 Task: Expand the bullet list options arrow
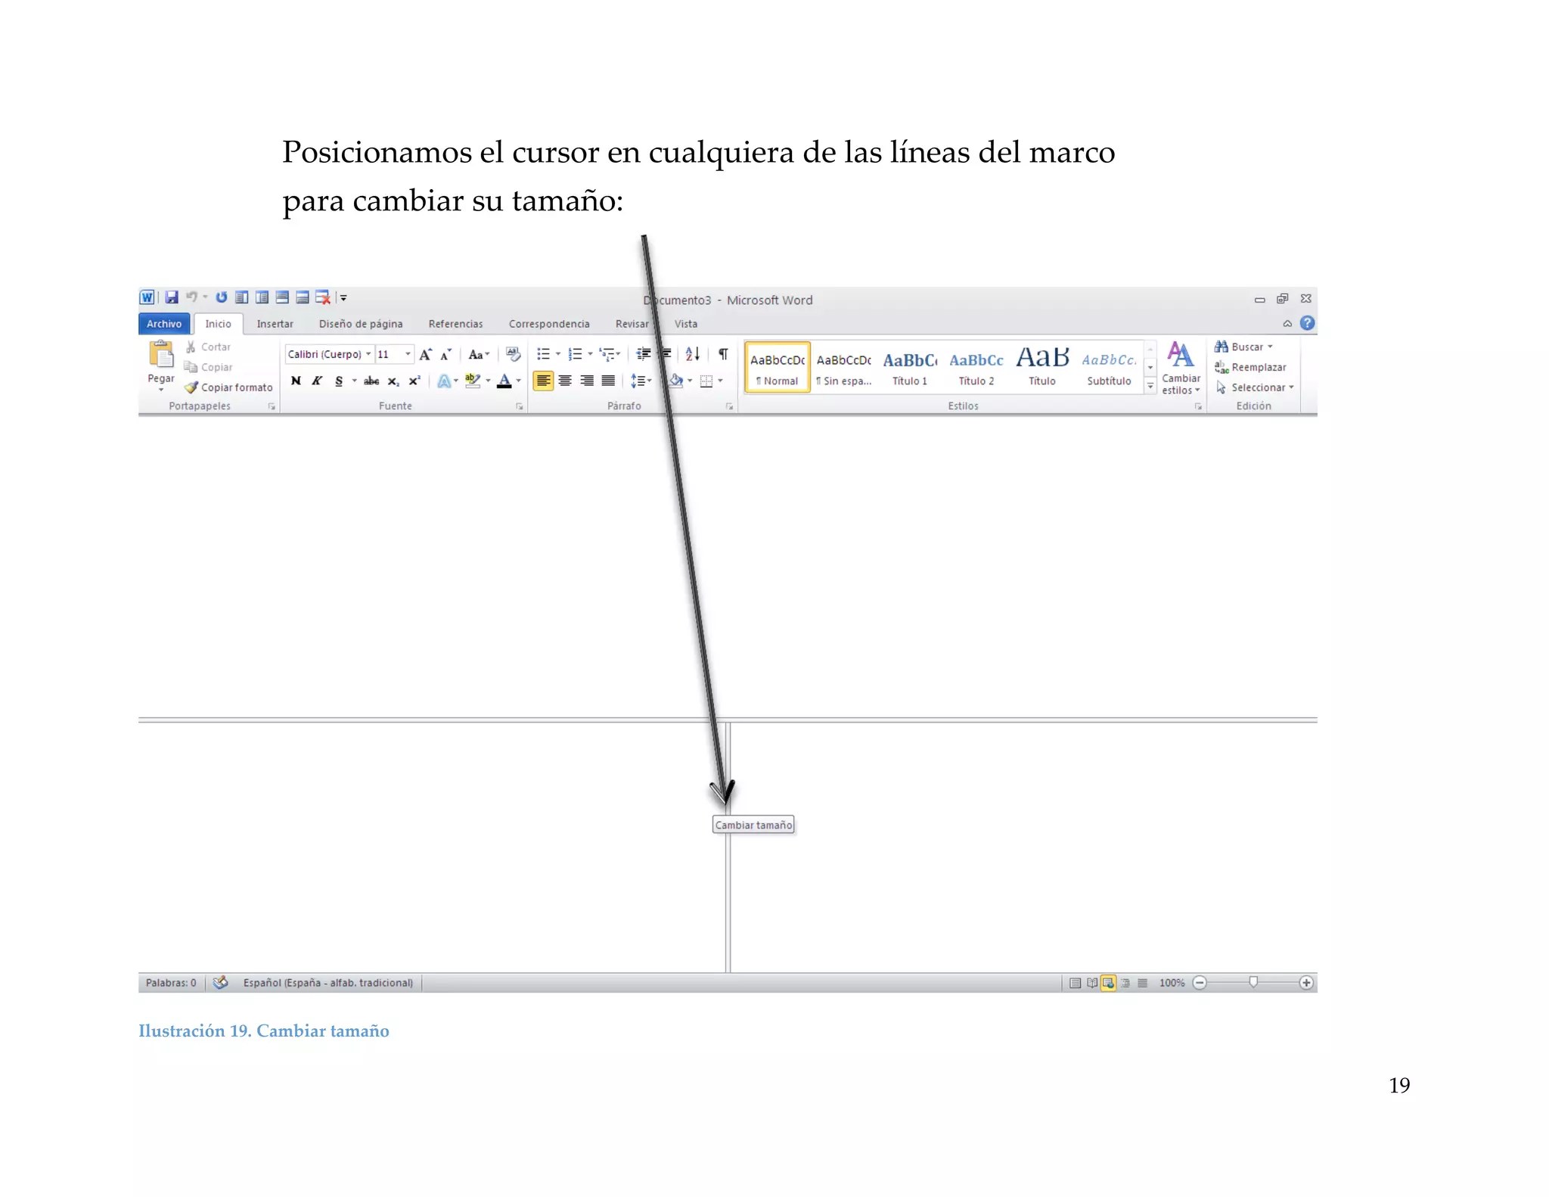pos(558,354)
